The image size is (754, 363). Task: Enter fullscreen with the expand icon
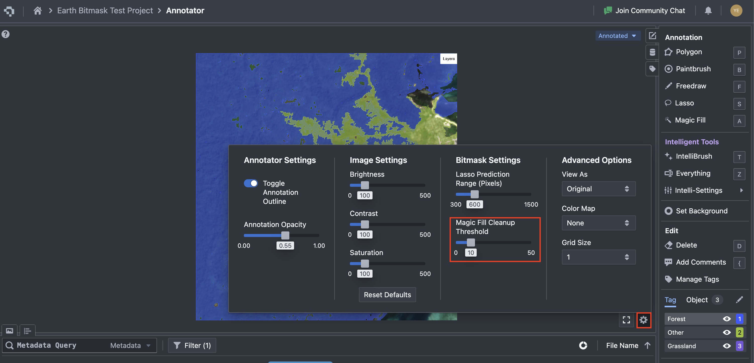tap(626, 320)
